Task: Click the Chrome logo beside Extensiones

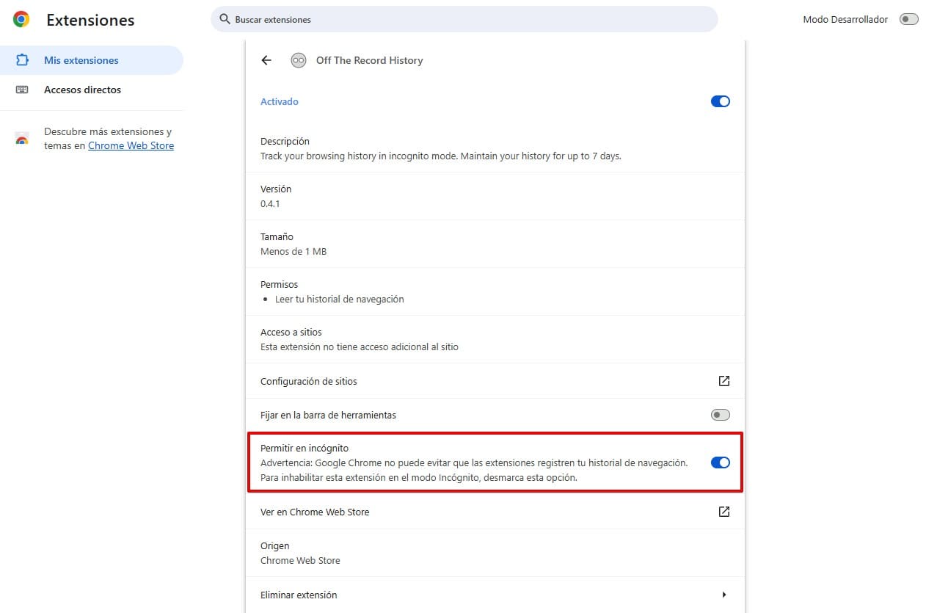Action: [21, 20]
